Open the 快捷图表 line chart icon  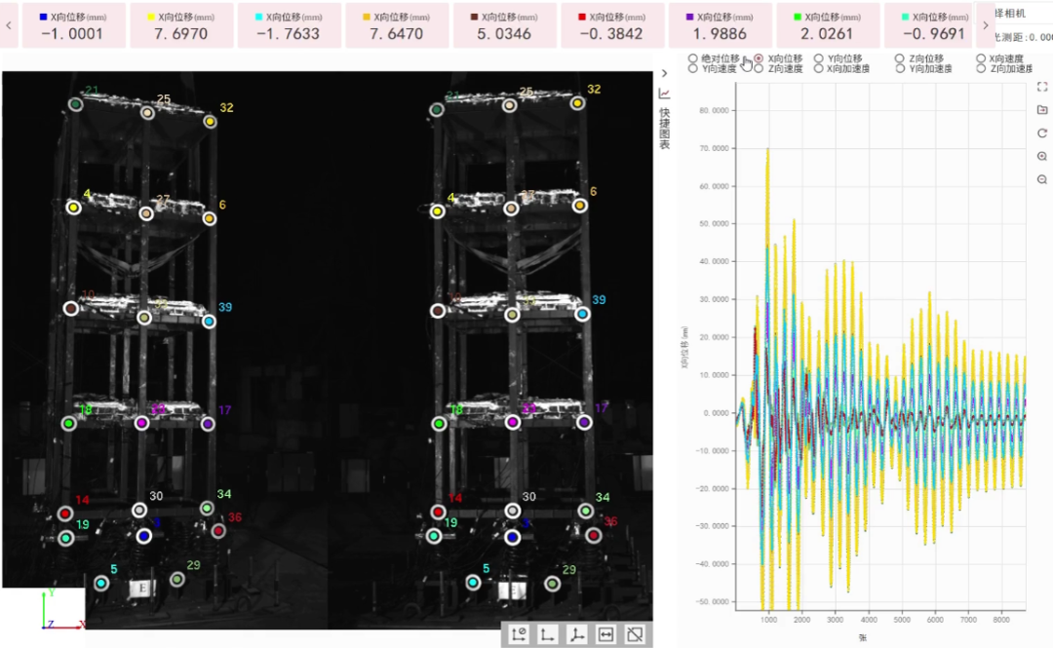click(664, 94)
